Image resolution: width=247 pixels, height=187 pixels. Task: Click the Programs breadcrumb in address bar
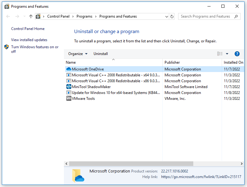pyautogui.click(x=84, y=16)
